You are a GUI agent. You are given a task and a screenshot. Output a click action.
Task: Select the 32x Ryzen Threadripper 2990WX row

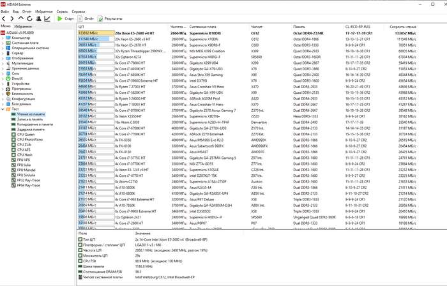click(247, 51)
